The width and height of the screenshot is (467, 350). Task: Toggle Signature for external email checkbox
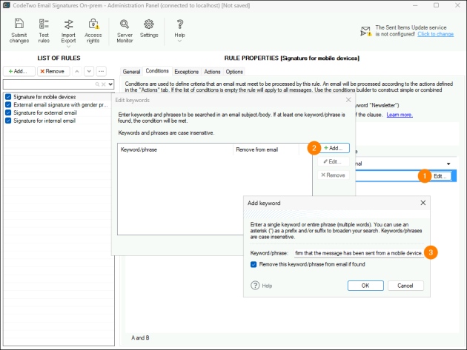[x=8, y=112]
